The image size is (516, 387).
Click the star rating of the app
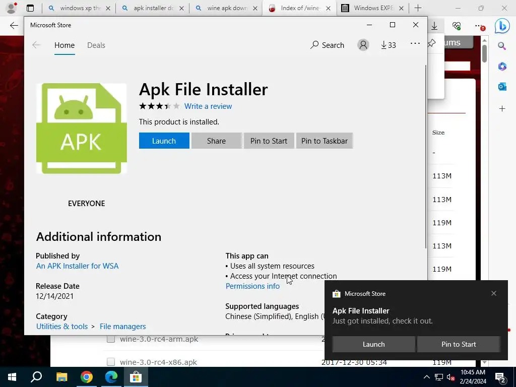(159, 106)
